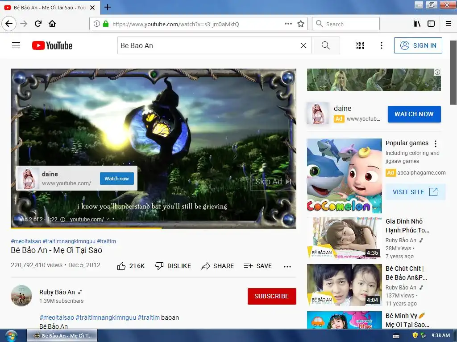Open Bé Chút Chít video thumbnail
Screen dimensions: 457x342
pyautogui.click(x=344, y=285)
